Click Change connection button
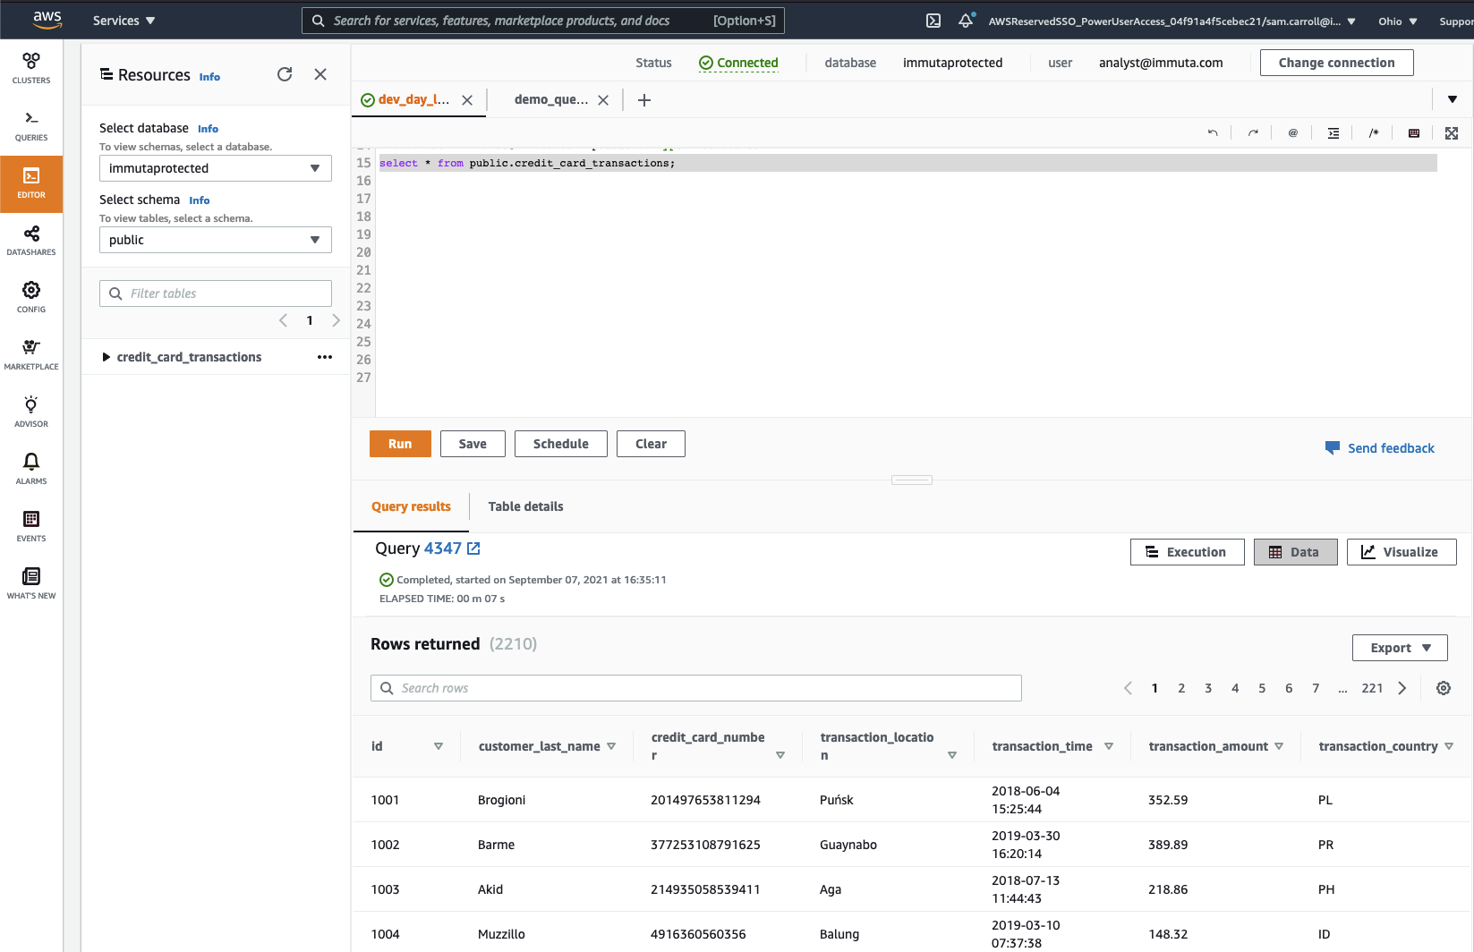The image size is (1474, 952). [x=1336, y=63]
